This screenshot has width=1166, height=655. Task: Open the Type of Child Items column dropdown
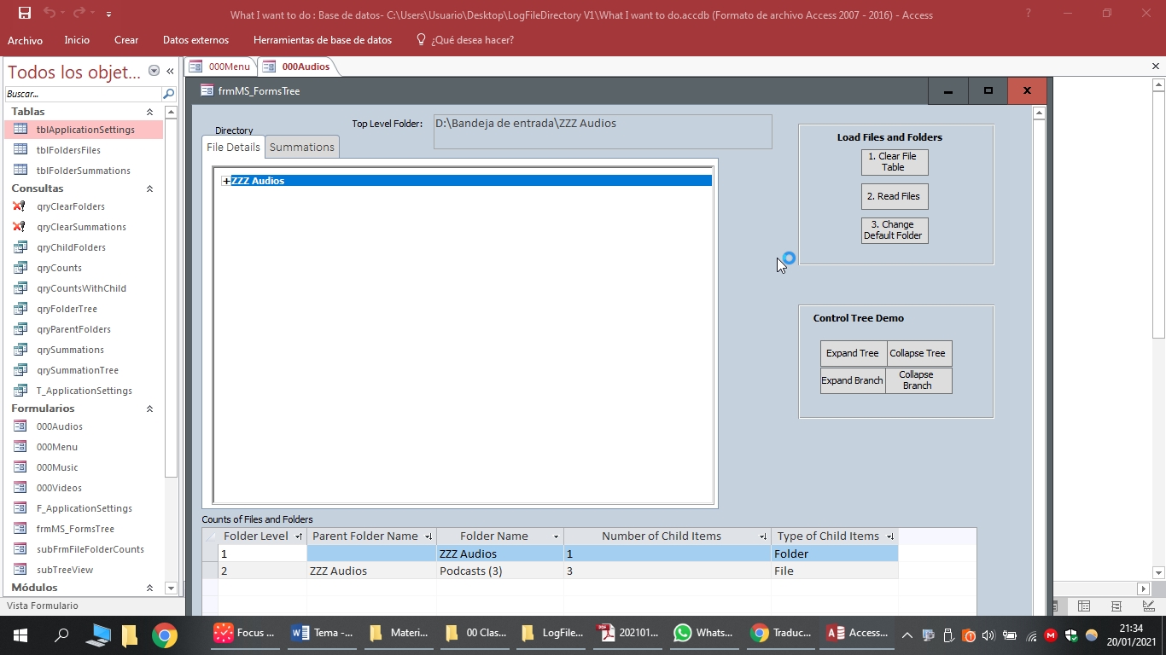point(889,536)
